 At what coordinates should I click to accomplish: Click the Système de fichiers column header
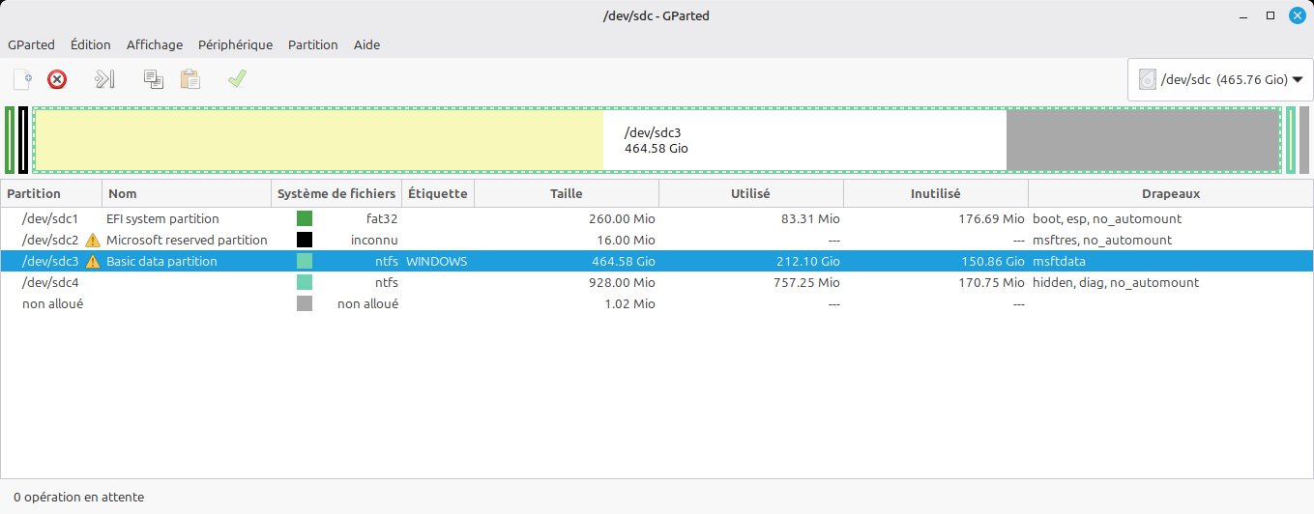coord(336,193)
